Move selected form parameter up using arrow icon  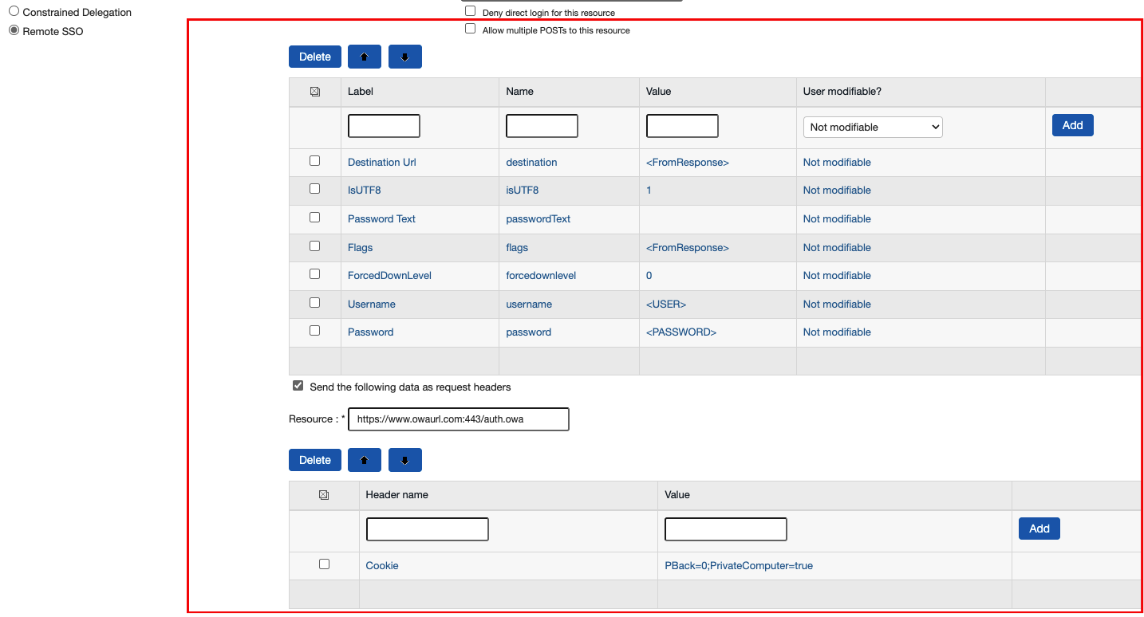(364, 56)
